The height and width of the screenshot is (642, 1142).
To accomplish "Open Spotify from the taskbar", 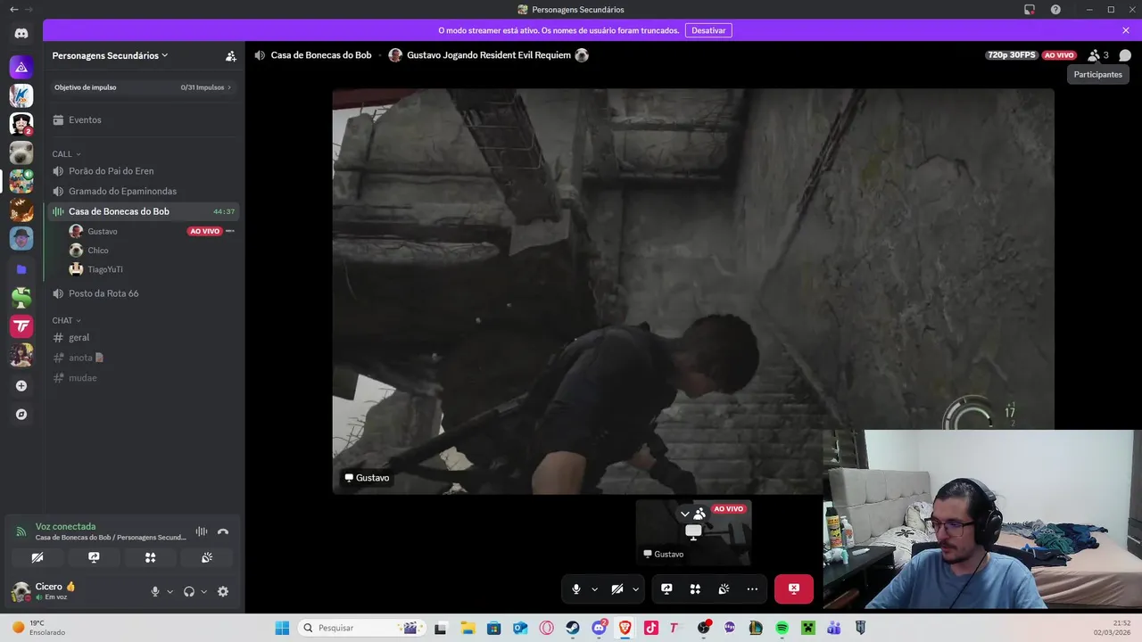I will [782, 628].
